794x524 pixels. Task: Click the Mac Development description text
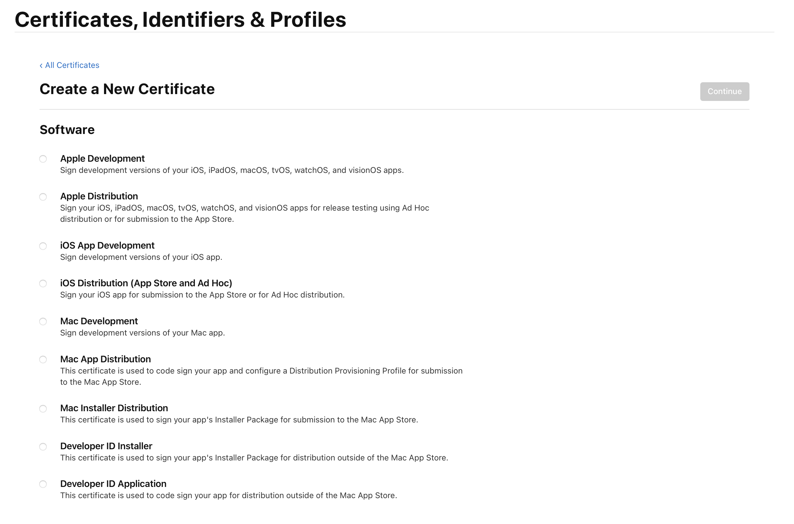[143, 333]
